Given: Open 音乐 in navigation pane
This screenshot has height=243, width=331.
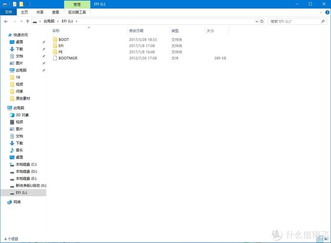Looking at the screenshot, I should (19, 150).
